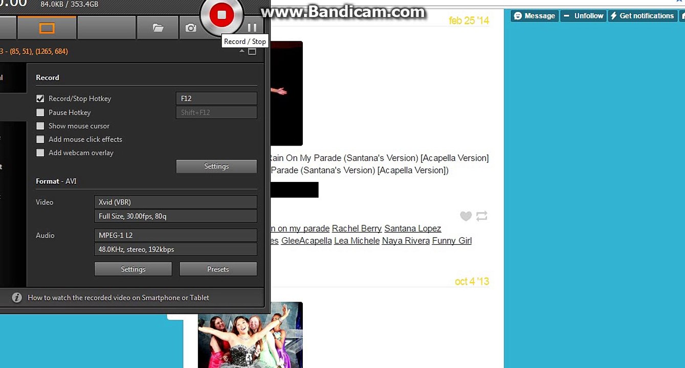Image resolution: width=685 pixels, height=368 pixels.
Task: Open format Settings beside the Presets button
Action: pos(133,269)
